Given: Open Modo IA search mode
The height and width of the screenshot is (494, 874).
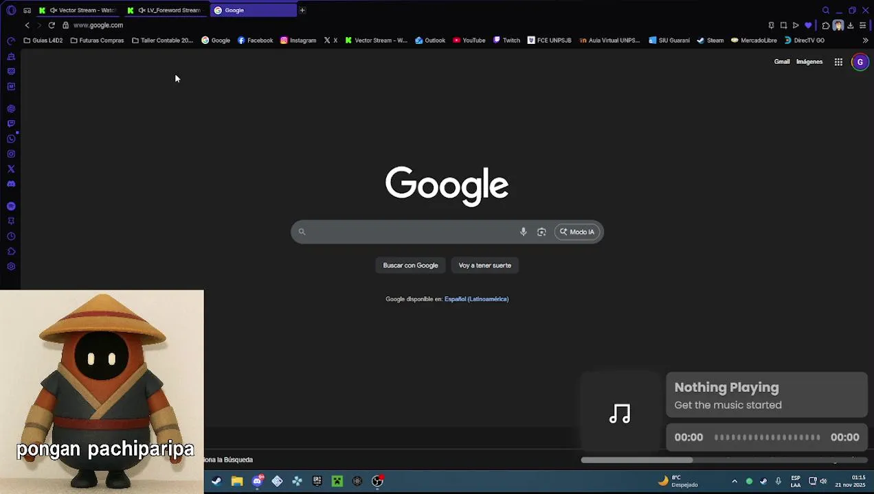Looking at the screenshot, I should point(577,232).
